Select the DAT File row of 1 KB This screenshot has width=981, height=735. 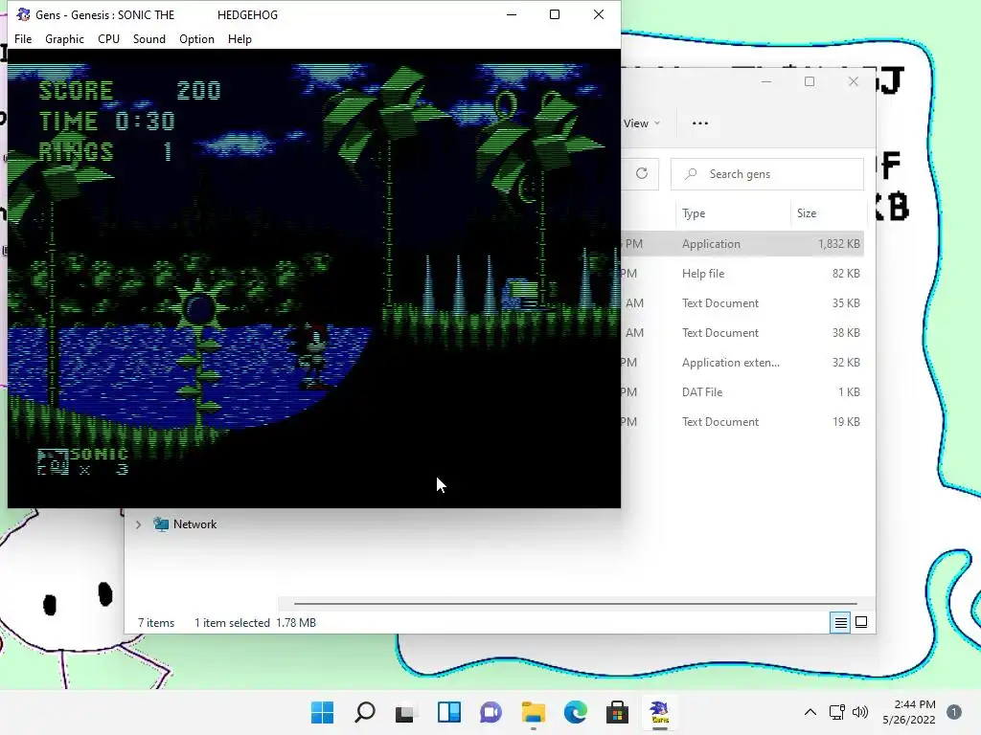(742, 391)
